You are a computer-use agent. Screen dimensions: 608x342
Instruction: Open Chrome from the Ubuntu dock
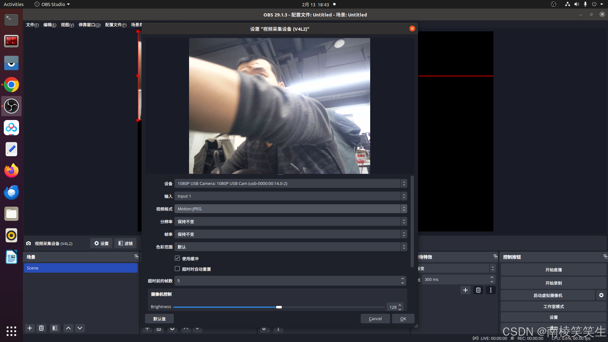click(11, 85)
